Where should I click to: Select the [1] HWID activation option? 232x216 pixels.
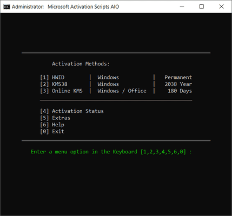(x=52, y=77)
